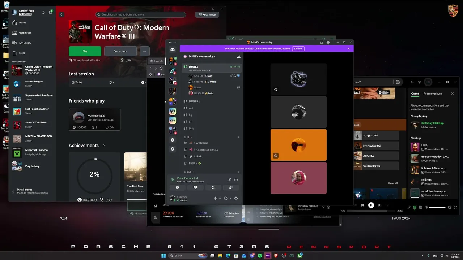The width and height of the screenshot is (463, 260).
Task: Open Discord inbox icon in title bar
Action: [x=321, y=42]
